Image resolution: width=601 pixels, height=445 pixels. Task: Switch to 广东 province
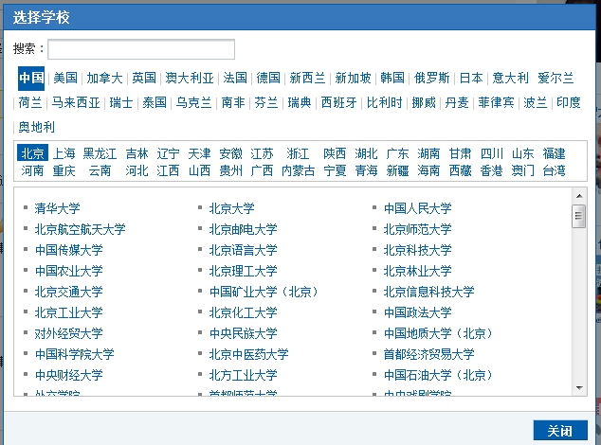pos(397,153)
